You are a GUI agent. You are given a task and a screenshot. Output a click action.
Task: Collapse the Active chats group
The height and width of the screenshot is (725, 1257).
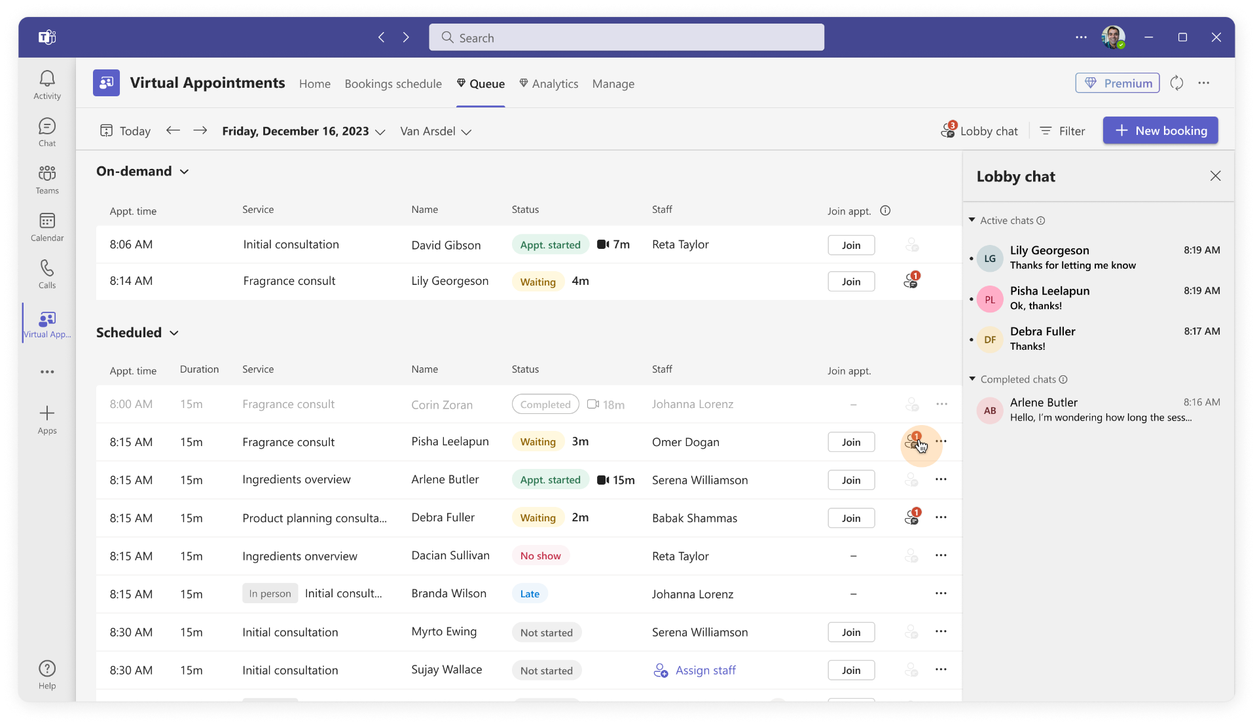coord(972,220)
